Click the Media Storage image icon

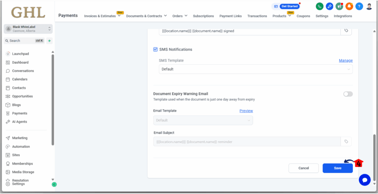tap(8, 172)
